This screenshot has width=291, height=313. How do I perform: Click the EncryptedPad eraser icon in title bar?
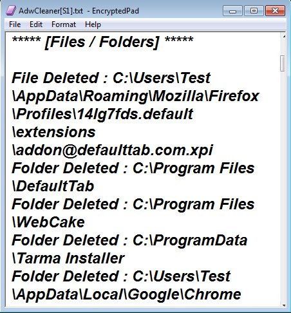(x=10, y=10)
